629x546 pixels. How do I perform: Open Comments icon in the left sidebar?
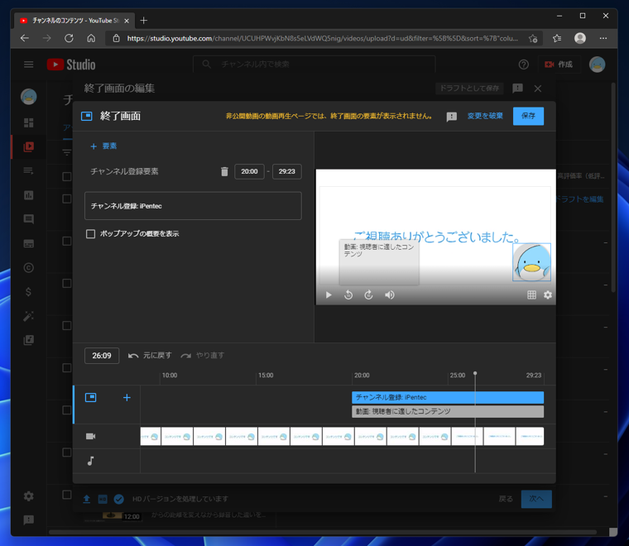coord(28,219)
